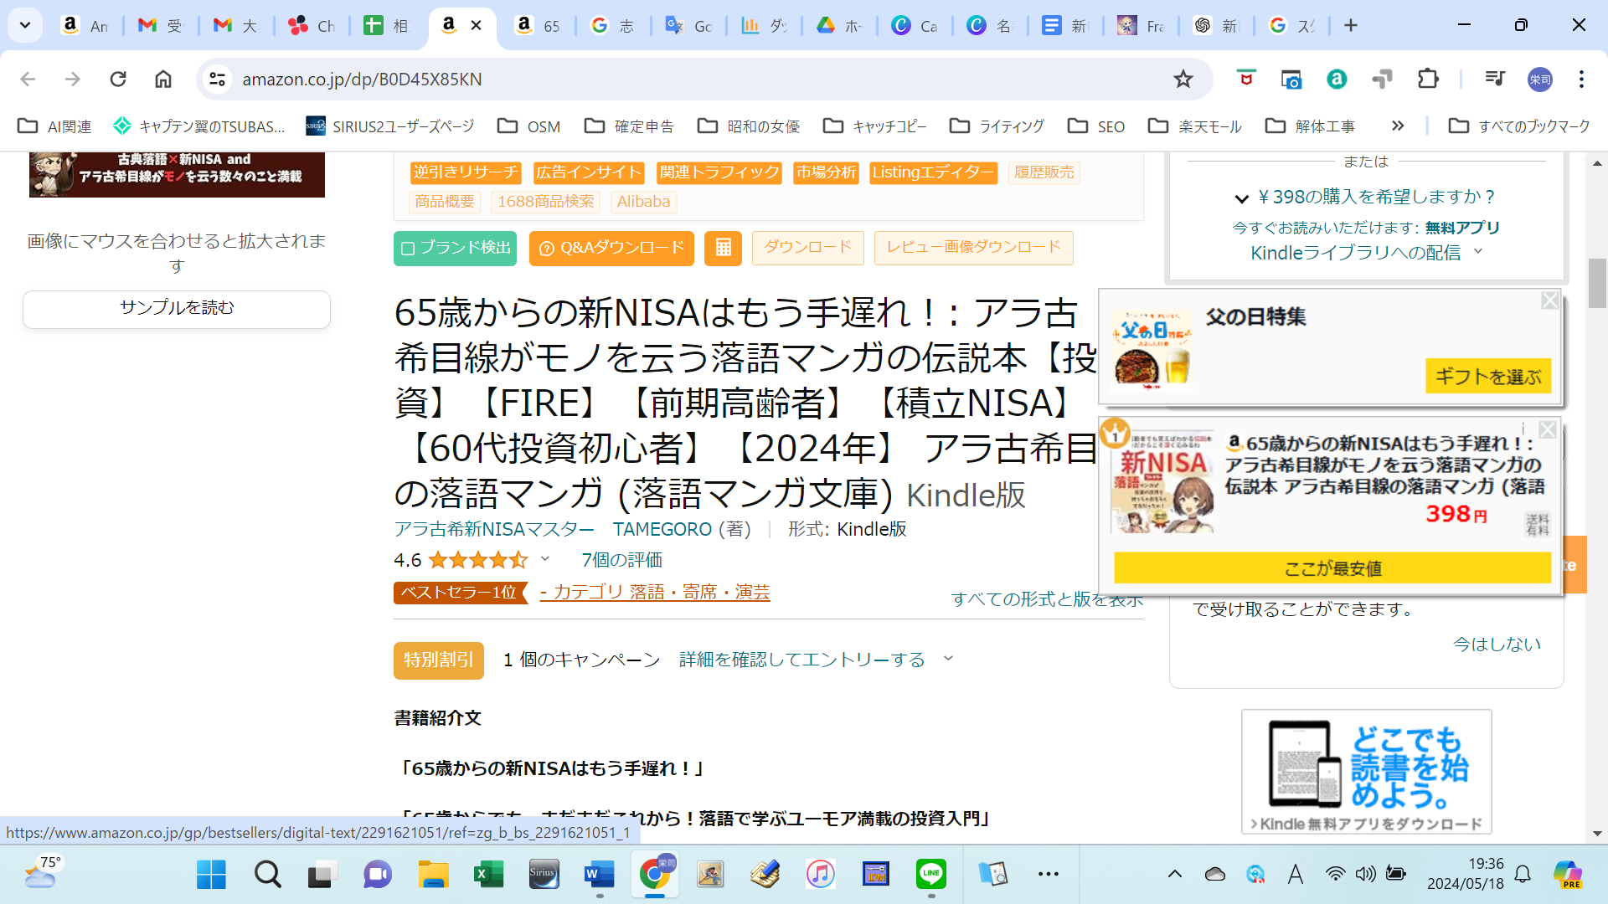
Task: Click the Kindle無料アプリ download banner
Action: [1367, 772]
